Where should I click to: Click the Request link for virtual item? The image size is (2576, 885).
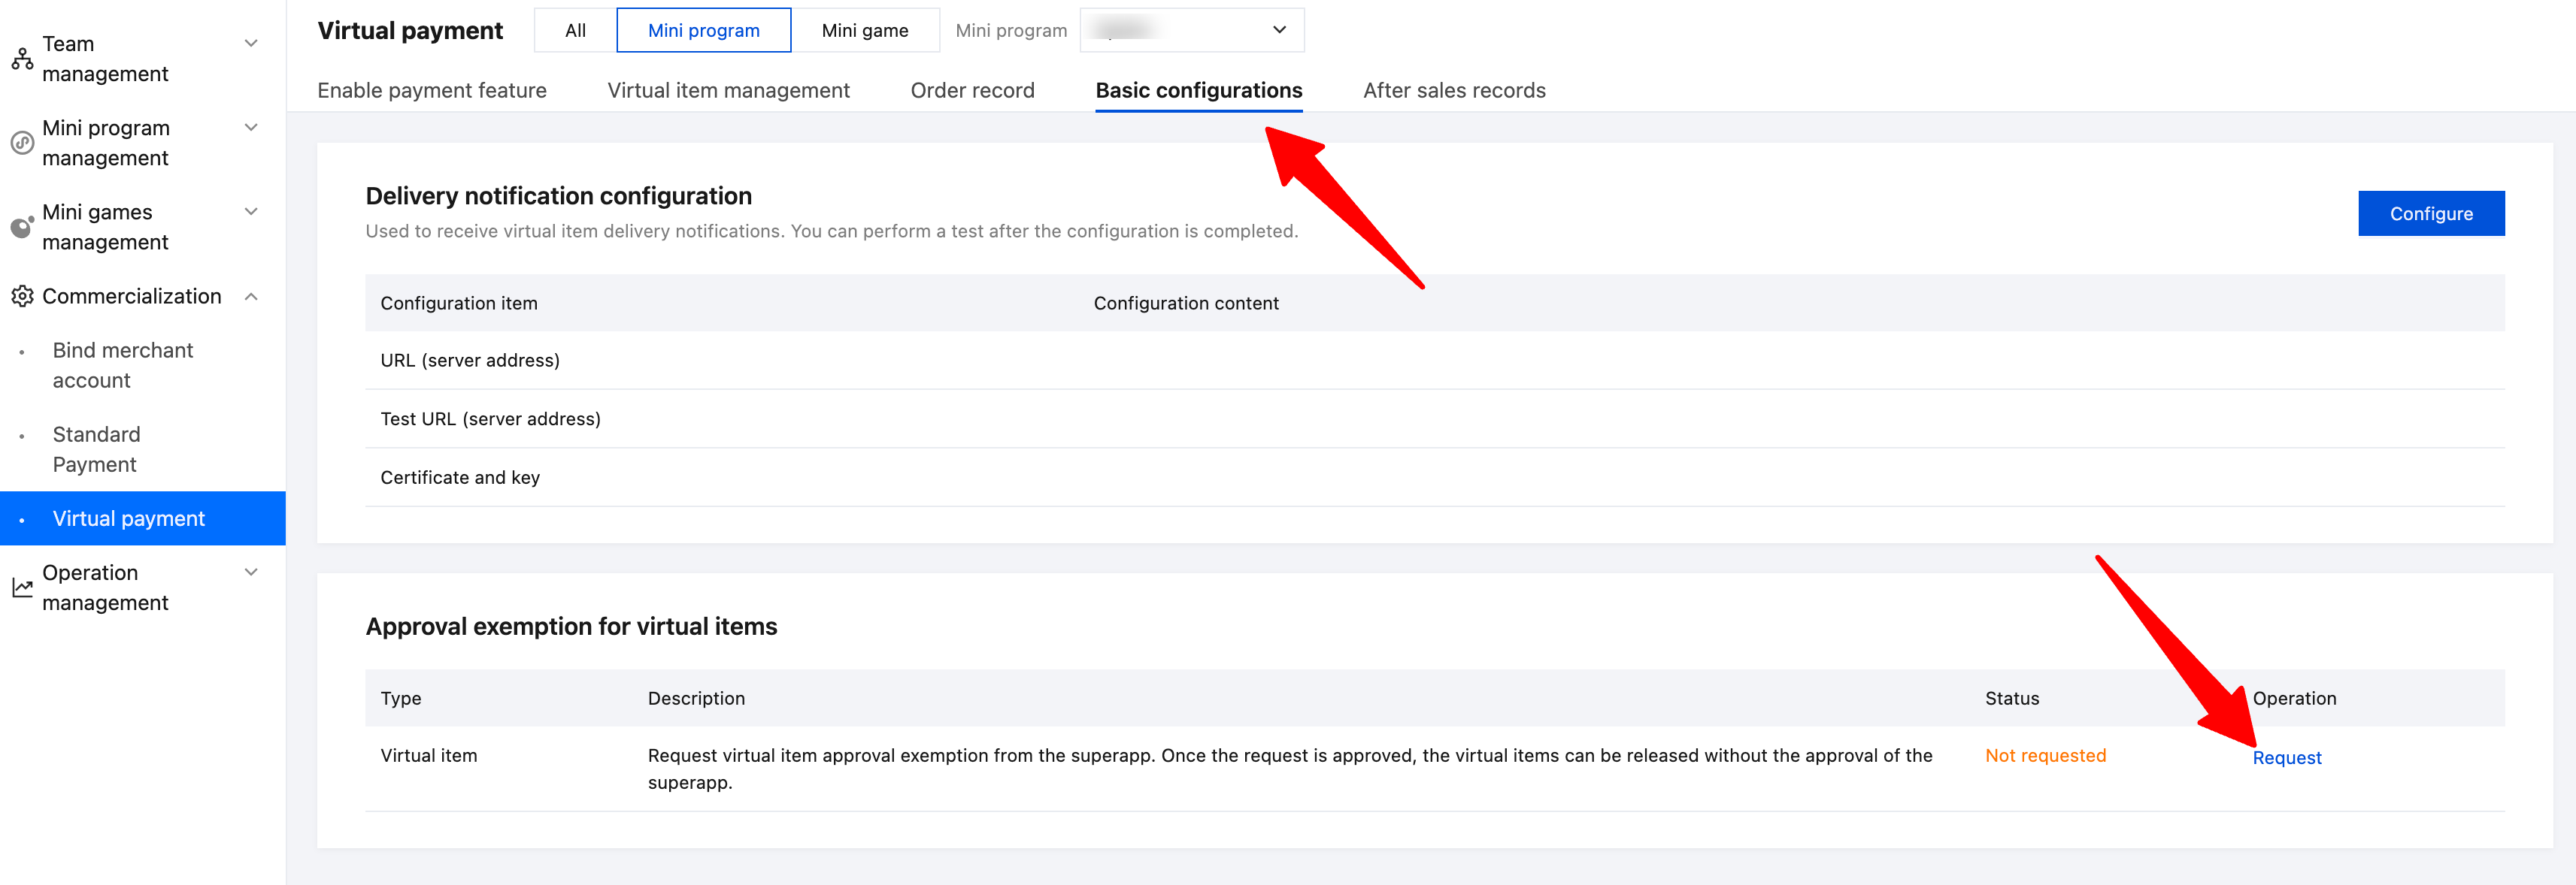[x=2286, y=758]
